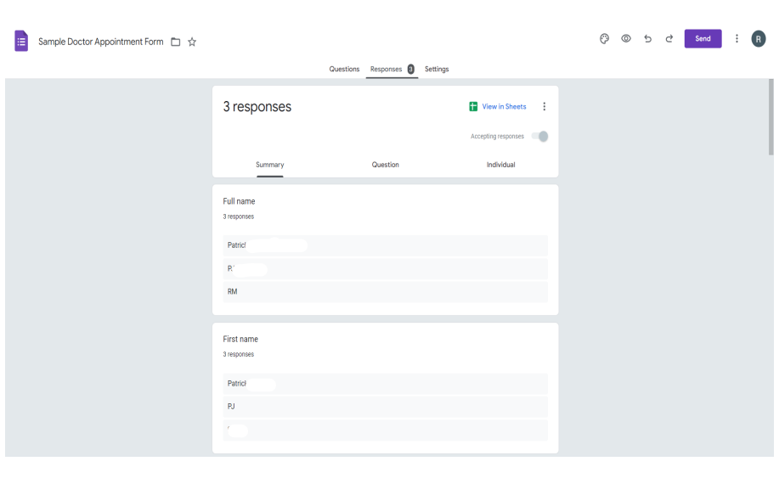Viewport: 779px width, 495px height.
Task: Select the Summary view tab
Action: (270, 165)
